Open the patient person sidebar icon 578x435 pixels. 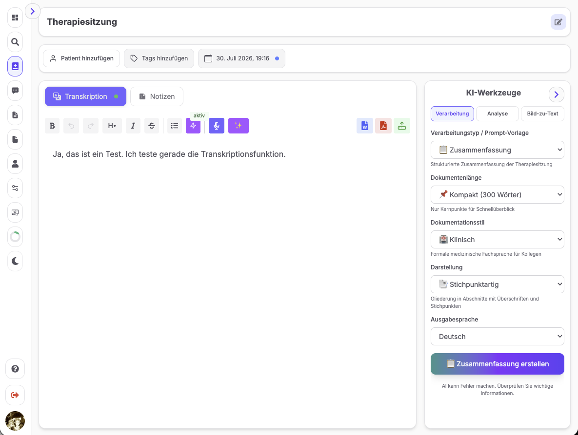[x=15, y=163]
